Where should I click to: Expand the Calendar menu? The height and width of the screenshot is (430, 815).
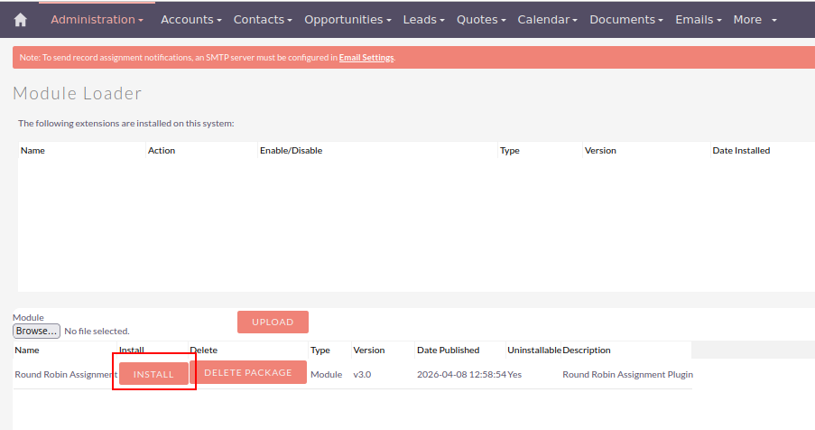(x=548, y=20)
